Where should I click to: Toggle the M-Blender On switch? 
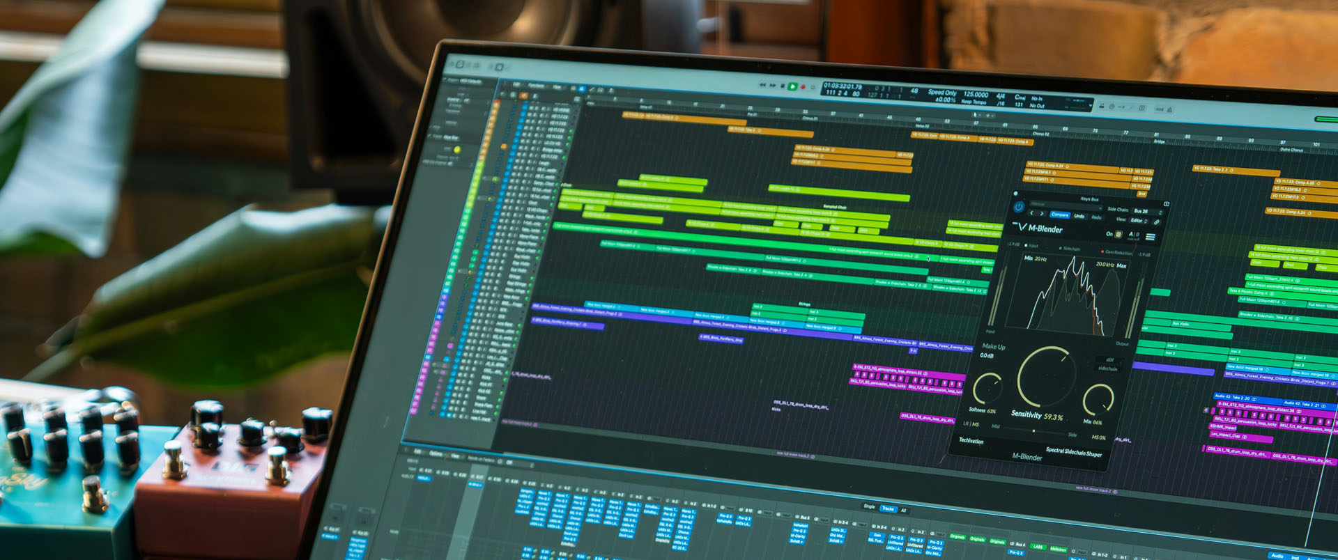1118,234
